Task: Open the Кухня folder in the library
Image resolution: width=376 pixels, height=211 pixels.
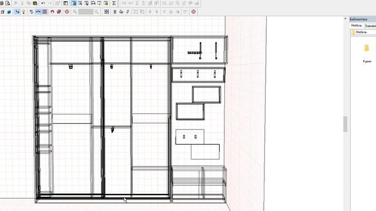Action: click(x=367, y=53)
